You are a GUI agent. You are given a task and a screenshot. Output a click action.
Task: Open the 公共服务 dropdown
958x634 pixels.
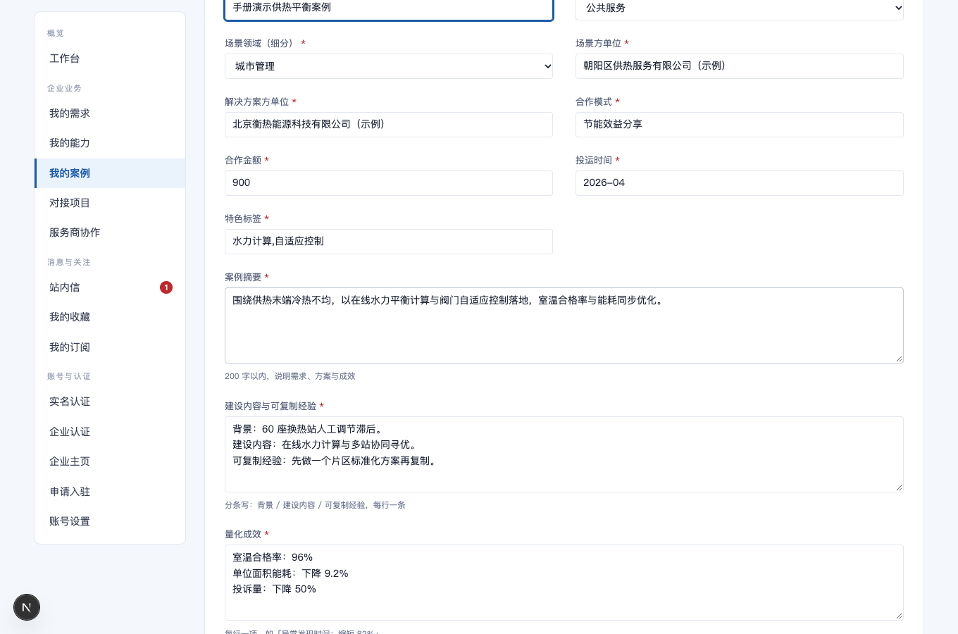[739, 8]
